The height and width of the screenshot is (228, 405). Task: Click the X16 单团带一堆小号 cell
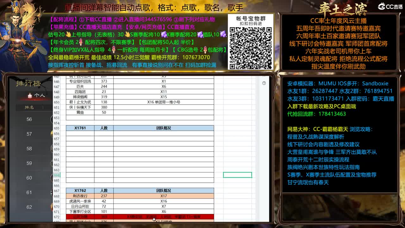point(164,102)
